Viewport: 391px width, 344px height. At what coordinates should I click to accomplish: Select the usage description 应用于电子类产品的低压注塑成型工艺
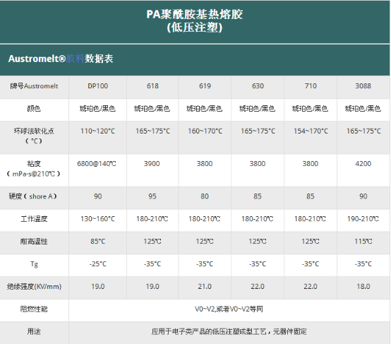[x=209, y=332]
